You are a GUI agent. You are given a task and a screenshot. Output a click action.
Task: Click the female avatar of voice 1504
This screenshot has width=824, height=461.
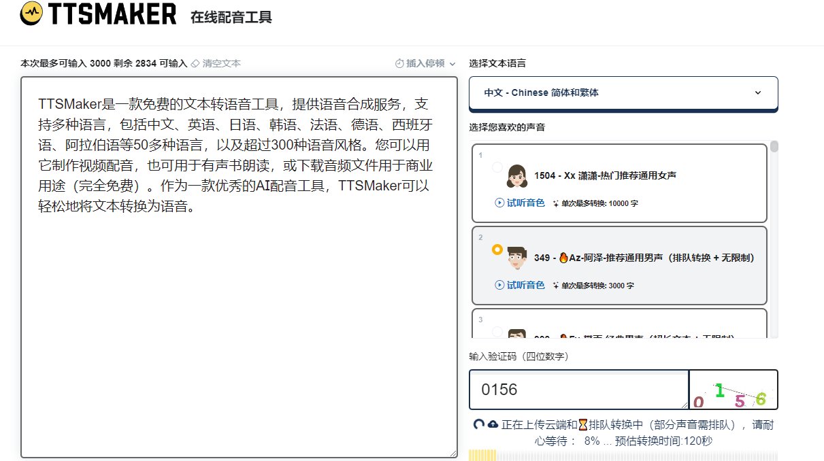517,176
